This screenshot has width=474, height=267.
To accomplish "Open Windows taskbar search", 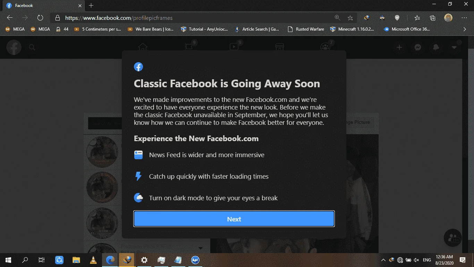I will click(x=25, y=260).
